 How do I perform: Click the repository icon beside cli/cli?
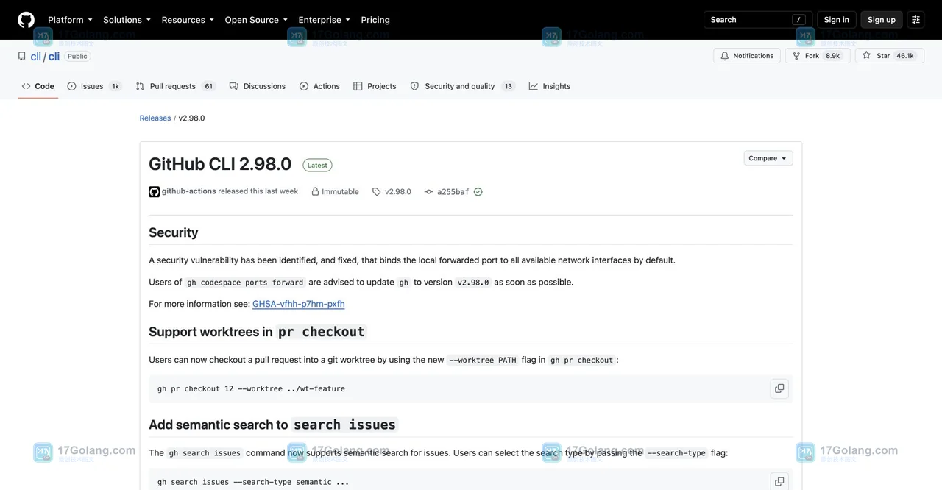[22, 56]
